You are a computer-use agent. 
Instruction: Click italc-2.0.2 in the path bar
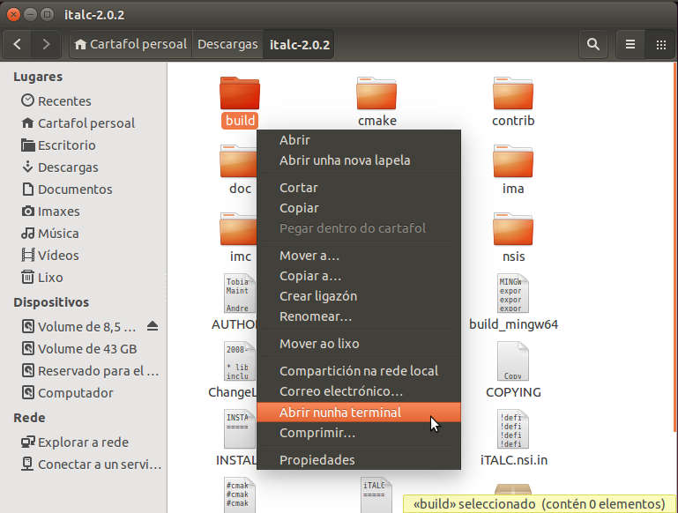coord(299,44)
